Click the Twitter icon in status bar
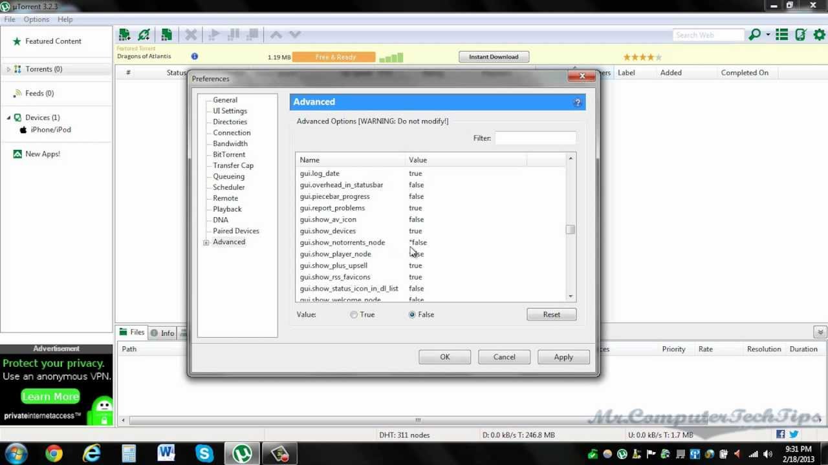Image resolution: width=828 pixels, height=465 pixels. (x=794, y=435)
